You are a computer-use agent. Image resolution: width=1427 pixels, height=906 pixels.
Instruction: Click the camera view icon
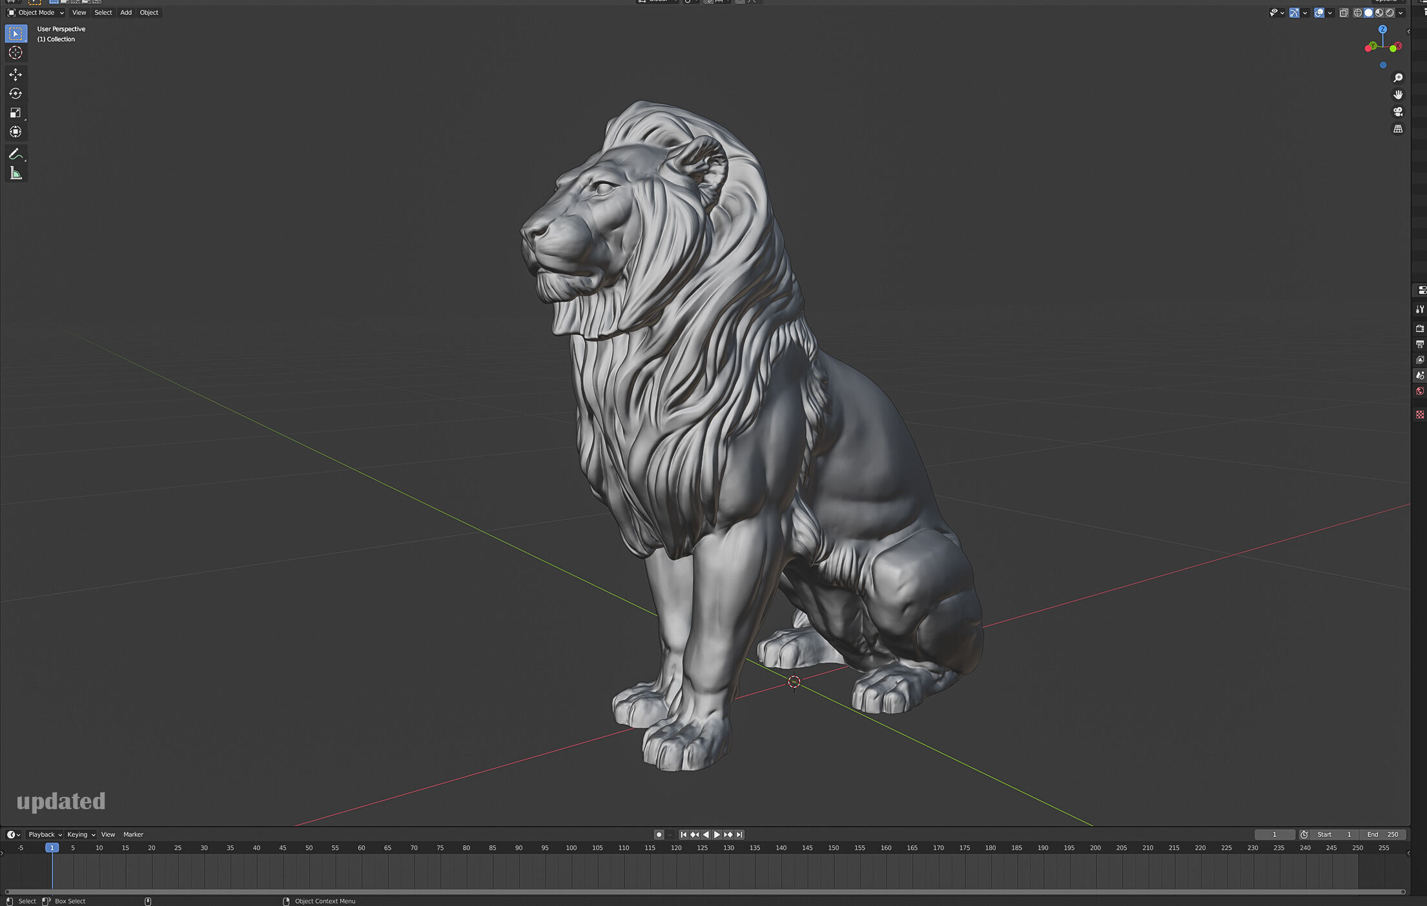(1398, 112)
